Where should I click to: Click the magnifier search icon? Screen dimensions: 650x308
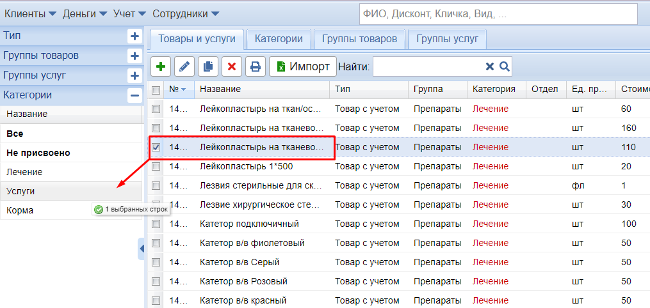pos(504,66)
